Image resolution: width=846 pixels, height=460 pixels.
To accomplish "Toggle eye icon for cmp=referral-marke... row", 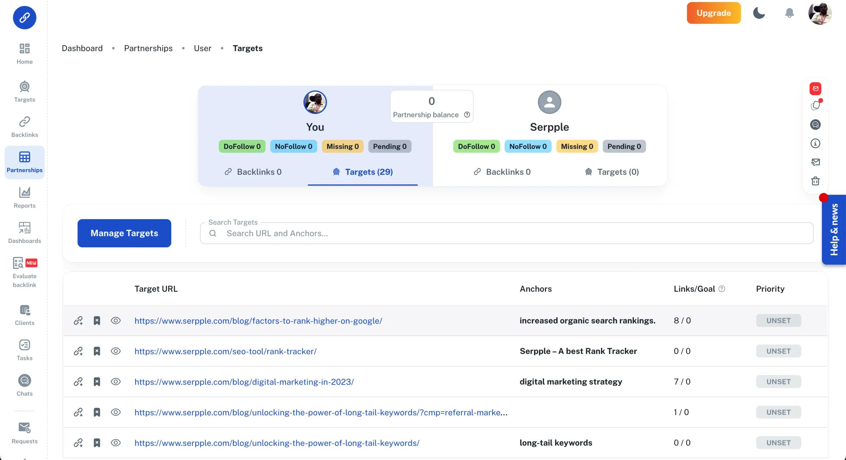I will tap(116, 412).
